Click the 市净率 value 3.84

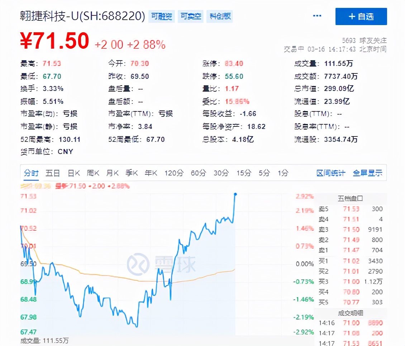[x=145, y=126]
